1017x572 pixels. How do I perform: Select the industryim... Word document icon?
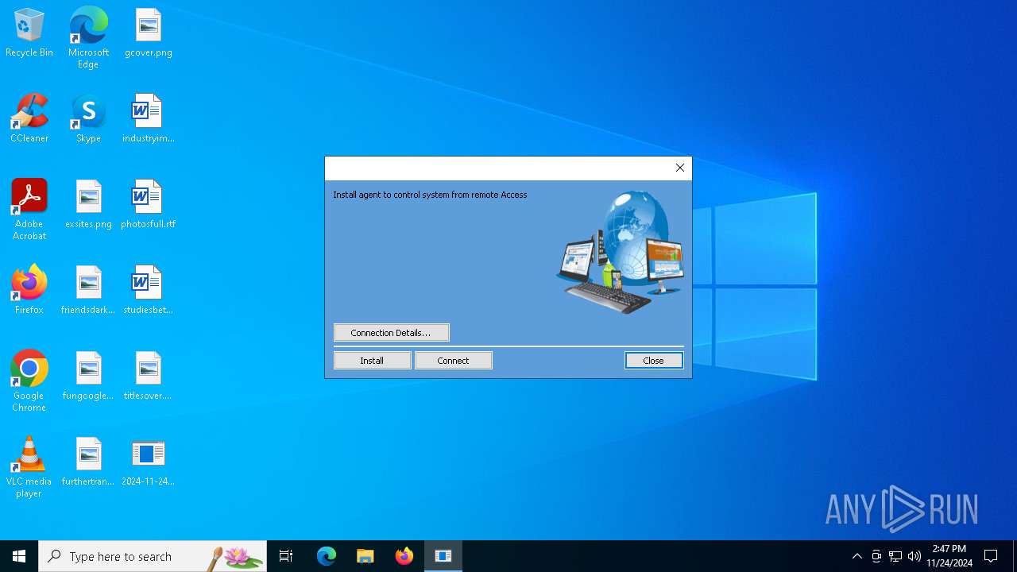tap(149, 119)
